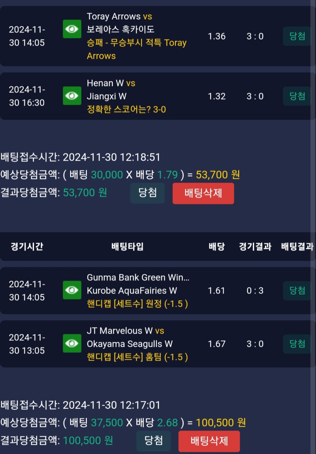Click the 배팅결과 column header
316x454 pixels.
tap(297, 247)
